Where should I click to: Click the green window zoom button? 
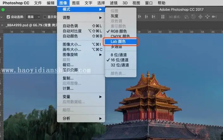[3, 10]
